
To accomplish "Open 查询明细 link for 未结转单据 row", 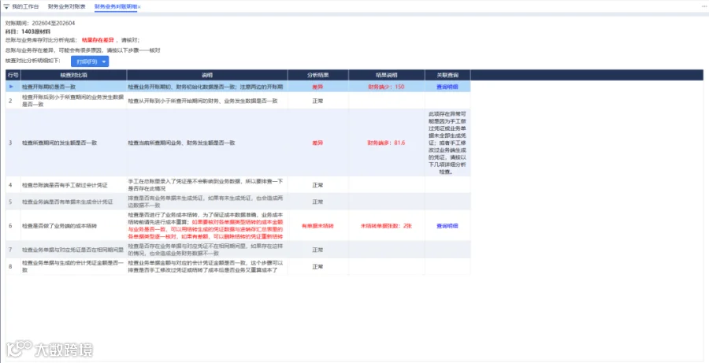I will (x=447, y=225).
